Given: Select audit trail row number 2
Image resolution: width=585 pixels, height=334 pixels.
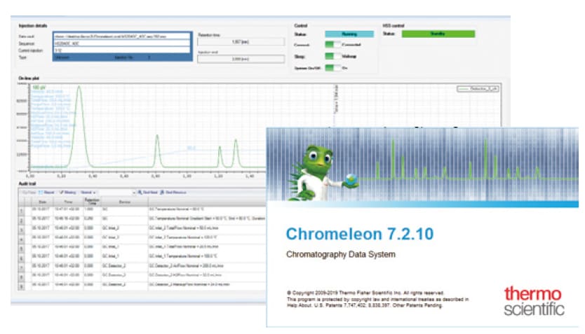Looking at the screenshot, I should (21, 220).
